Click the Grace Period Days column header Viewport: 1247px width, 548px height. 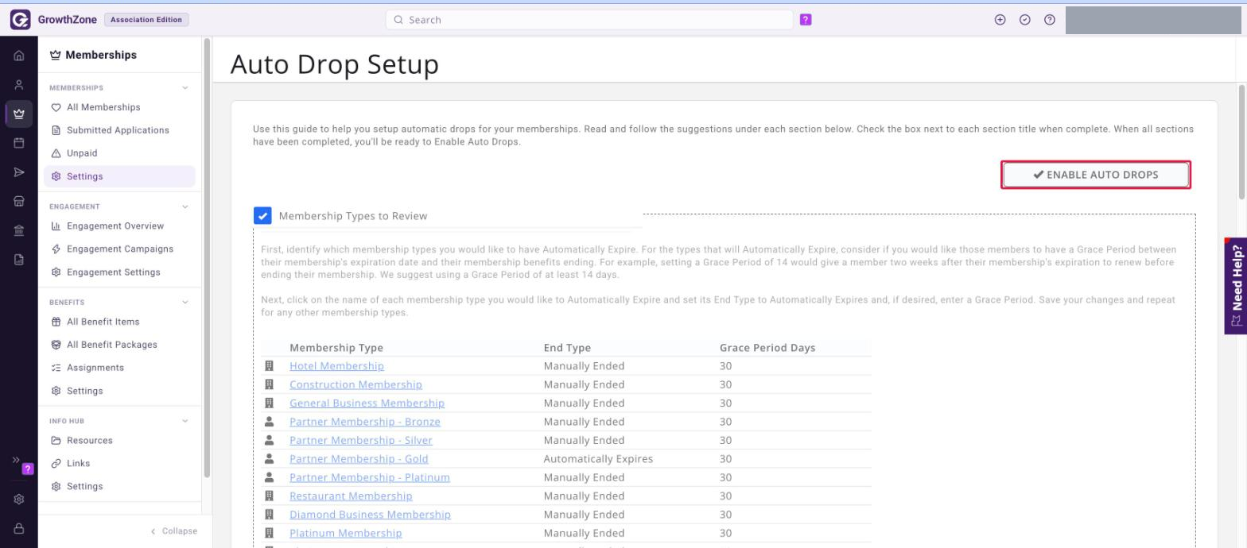(767, 348)
